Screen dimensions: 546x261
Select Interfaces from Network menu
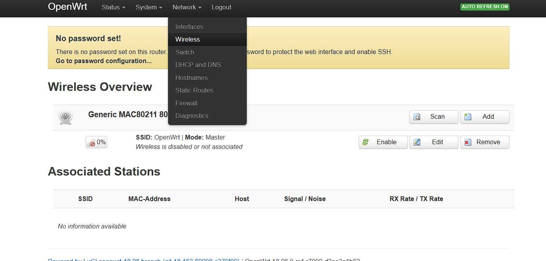click(x=207, y=27)
